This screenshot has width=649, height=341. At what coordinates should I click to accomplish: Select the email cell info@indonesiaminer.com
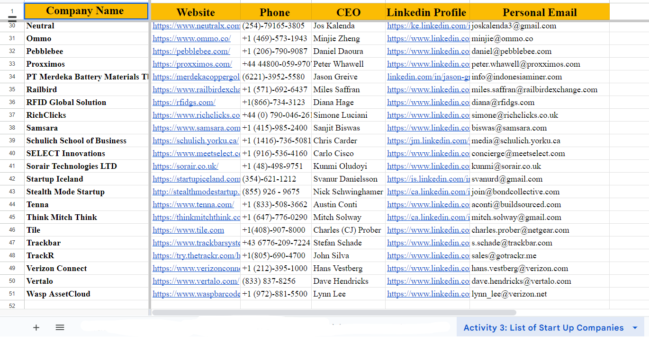coord(540,77)
